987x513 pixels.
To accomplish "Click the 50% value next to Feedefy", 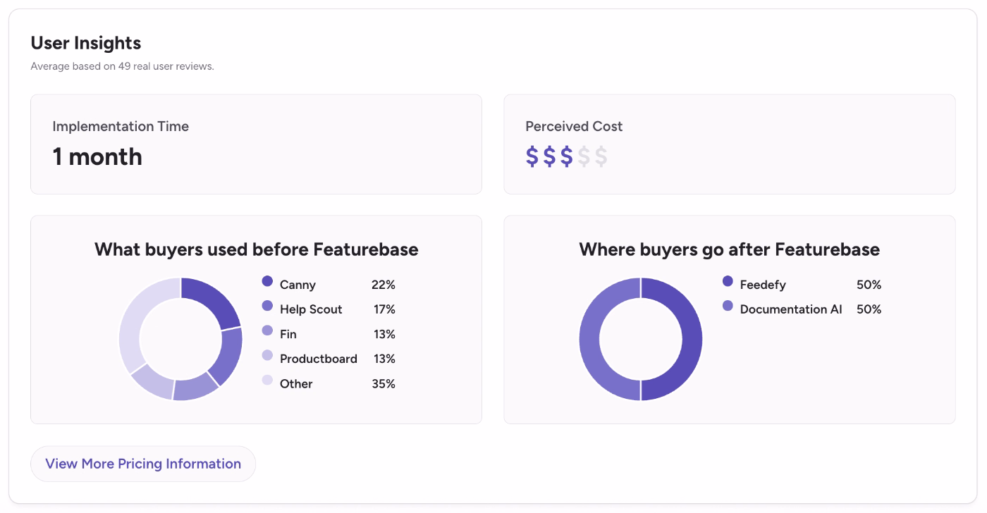I will 869,285.
